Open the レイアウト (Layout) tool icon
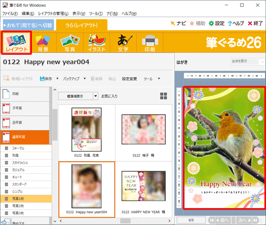The height and width of the screenshot is (225, 266). click(16, 43)
